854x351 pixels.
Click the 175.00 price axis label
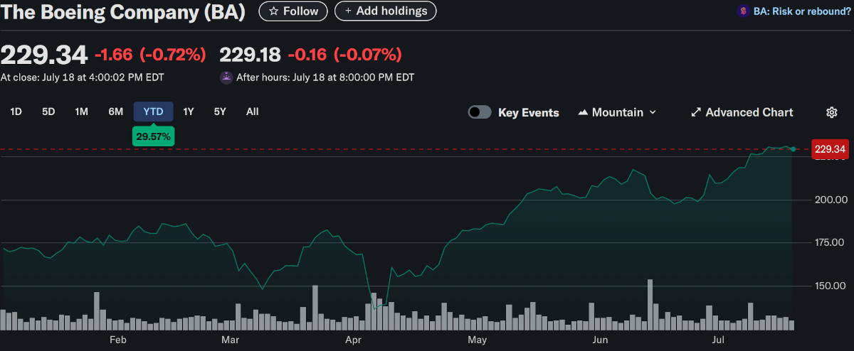[x=829, y=243]
